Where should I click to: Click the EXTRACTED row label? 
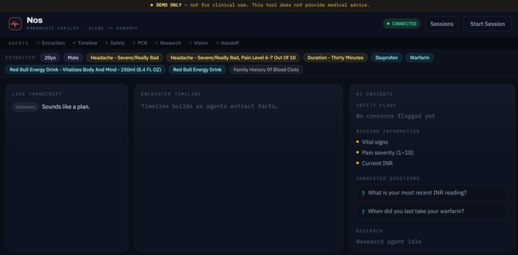point(20,57)
